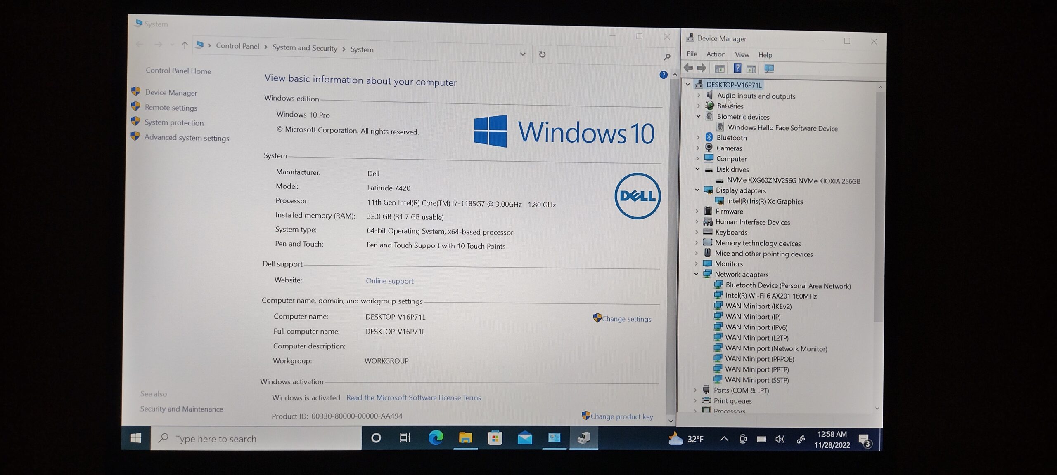Open Microsoft Store from the taskbar

[x=495, y=438]
